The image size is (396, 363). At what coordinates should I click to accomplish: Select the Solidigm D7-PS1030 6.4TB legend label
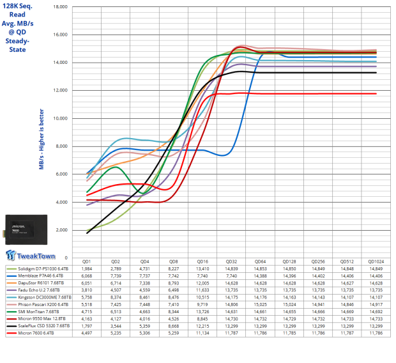click(43, 268)
